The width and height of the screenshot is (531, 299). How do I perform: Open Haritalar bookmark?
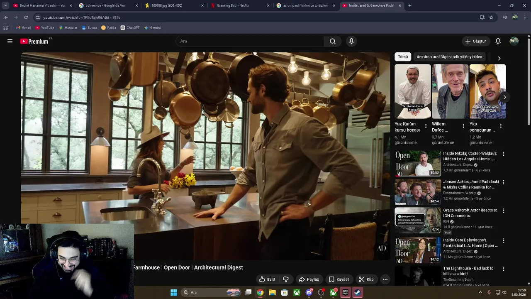click(68, 28)
